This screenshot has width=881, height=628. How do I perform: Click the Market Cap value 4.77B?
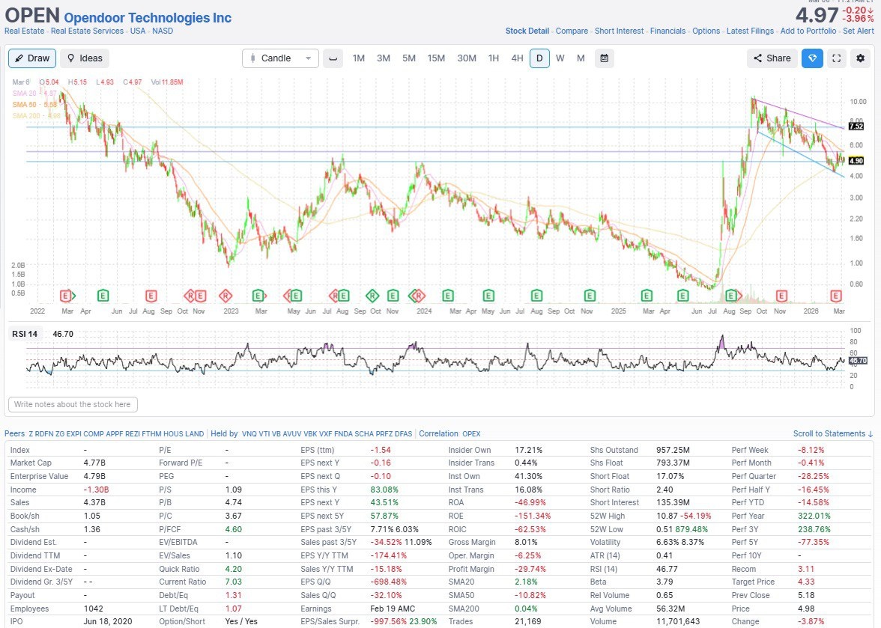[x=95, y=463]
